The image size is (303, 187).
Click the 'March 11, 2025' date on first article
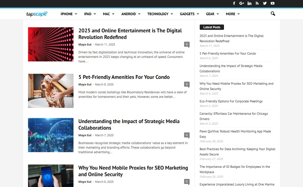[x=105, y=44]
